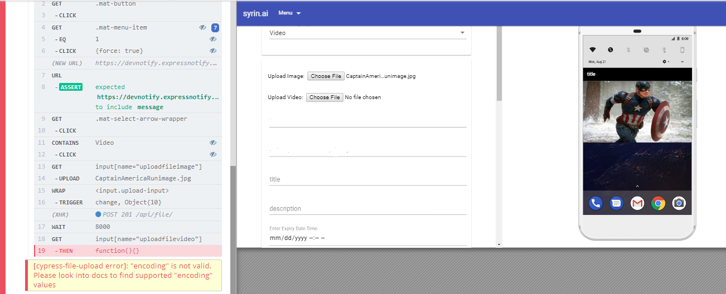Open the Gmail icon on the phone preview

637,203
